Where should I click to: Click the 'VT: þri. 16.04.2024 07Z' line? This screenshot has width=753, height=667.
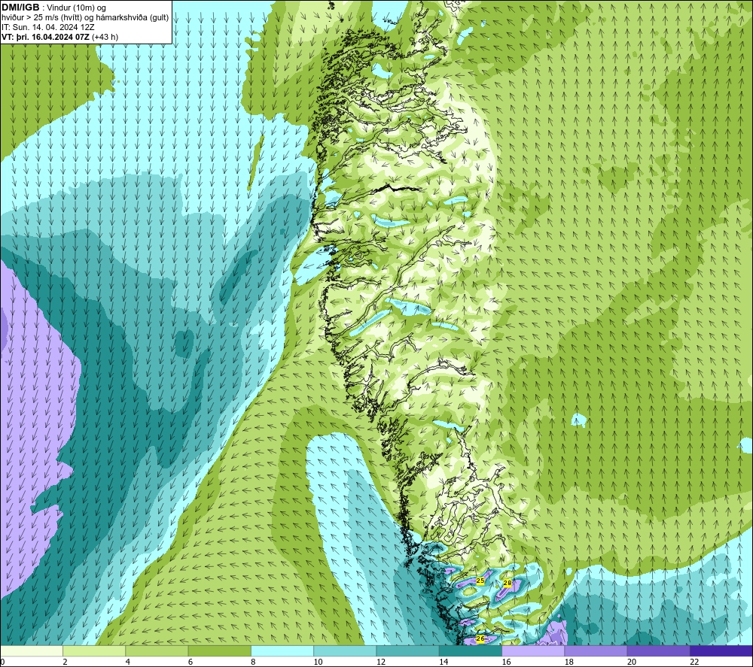tap(46, 37)
